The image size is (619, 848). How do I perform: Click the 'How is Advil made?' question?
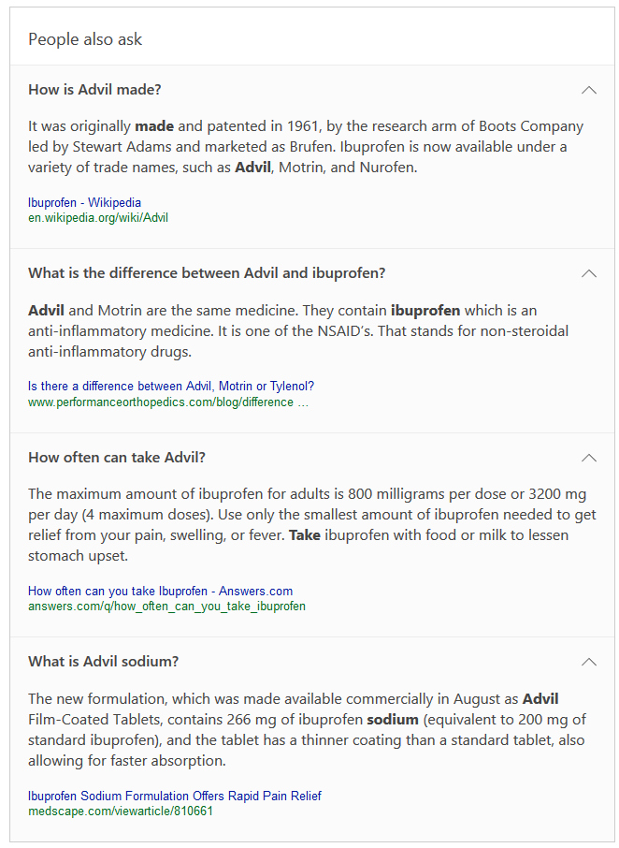click(94, 90)
